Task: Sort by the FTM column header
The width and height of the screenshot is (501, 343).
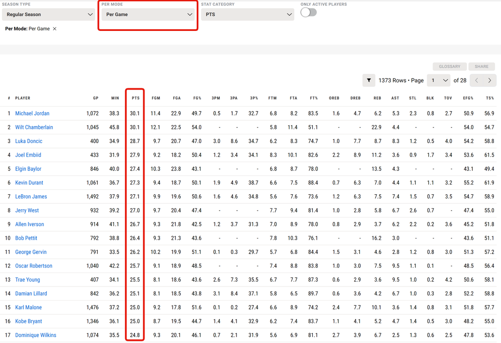Action: [273, 98]
